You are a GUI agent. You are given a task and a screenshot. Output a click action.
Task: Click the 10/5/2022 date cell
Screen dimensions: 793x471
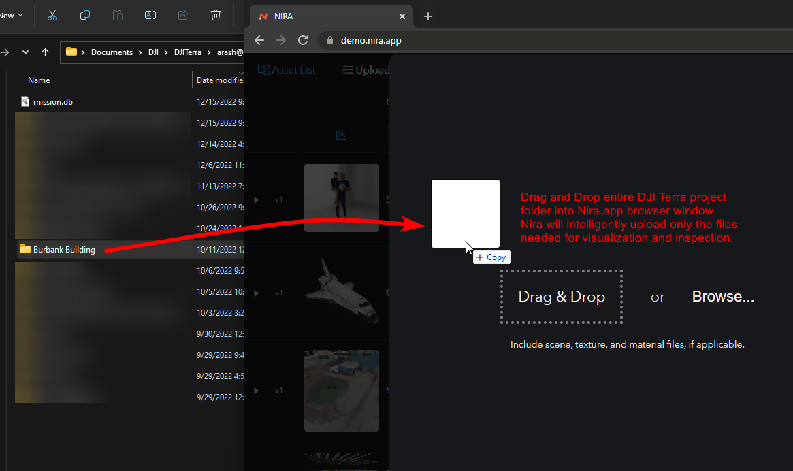(220, 292)
